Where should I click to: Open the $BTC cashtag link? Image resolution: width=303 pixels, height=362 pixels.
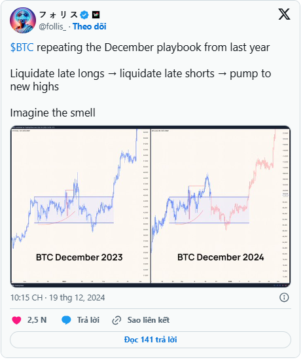(x=22, y=48)
